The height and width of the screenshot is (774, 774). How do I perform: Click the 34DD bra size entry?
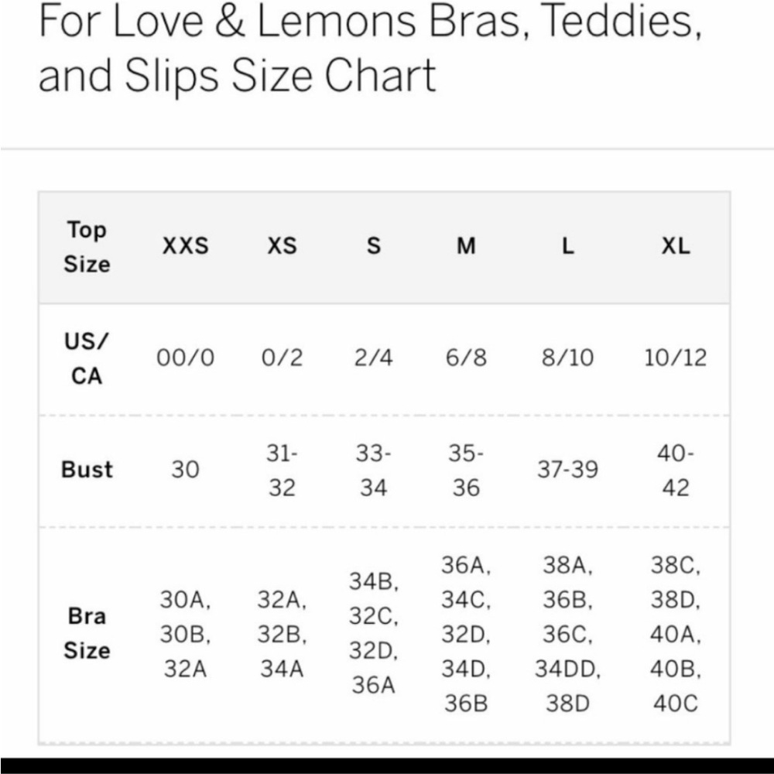567,669
